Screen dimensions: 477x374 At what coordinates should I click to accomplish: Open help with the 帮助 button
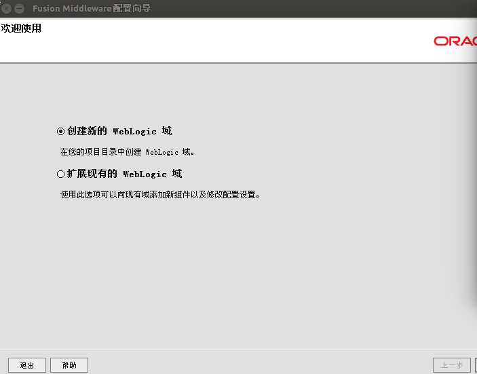pyautogui.click(x=69, y=365)
